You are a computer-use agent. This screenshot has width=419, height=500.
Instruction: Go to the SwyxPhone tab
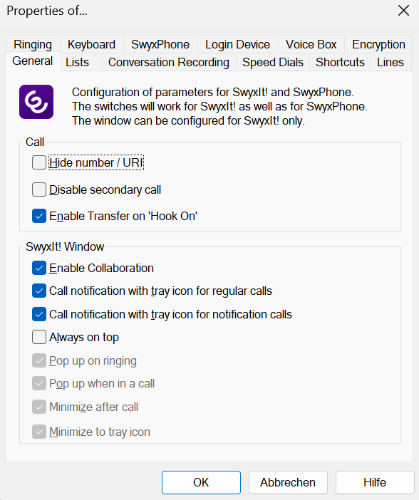(x=160, y=44)
